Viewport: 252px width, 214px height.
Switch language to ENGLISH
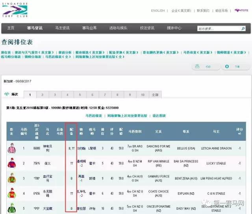coord(158,11)
